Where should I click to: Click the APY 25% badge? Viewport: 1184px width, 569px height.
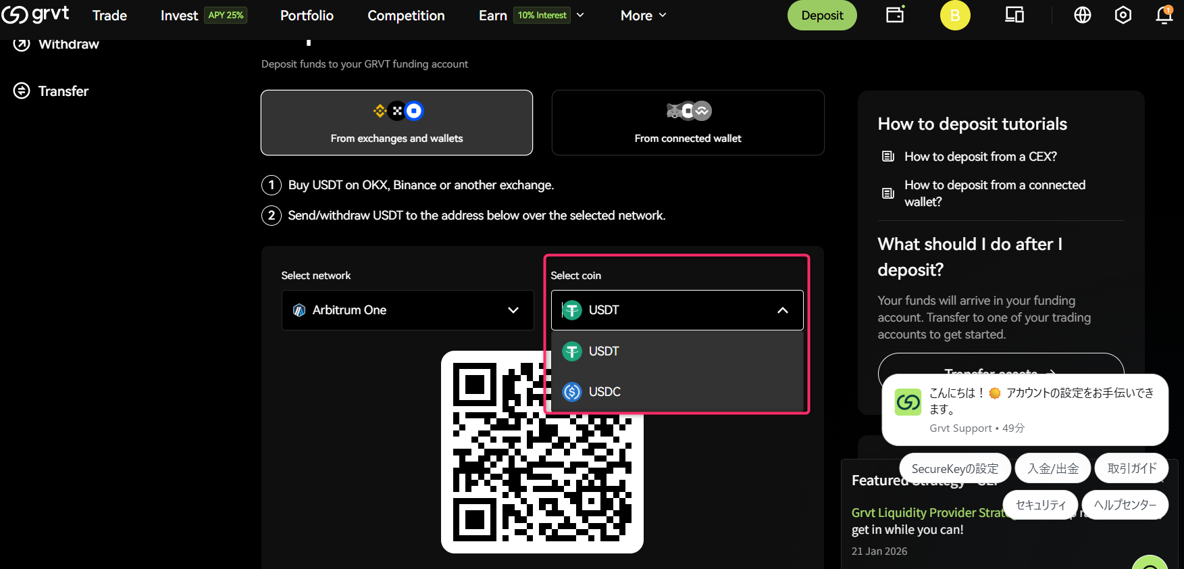[226, 15]
